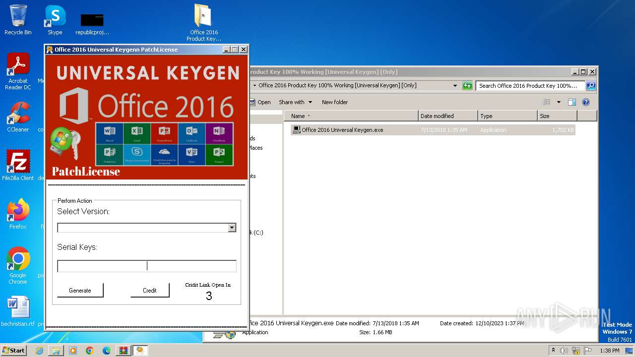Open Windows Media Player taskbar icon
Viewport: 635px width, 357px height.
pos(73,351)
